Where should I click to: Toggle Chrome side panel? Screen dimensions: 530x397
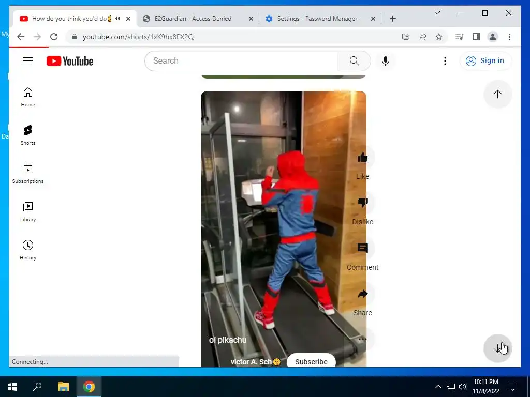(476, 37)
